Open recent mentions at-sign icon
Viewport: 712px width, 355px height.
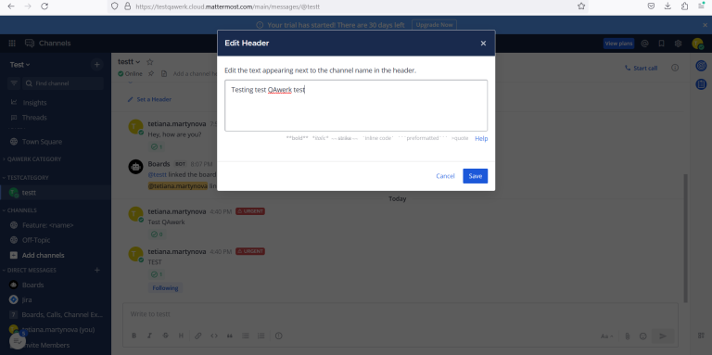[x=644, y=44]
